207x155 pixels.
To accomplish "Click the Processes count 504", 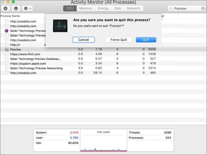I will (168, 138).
